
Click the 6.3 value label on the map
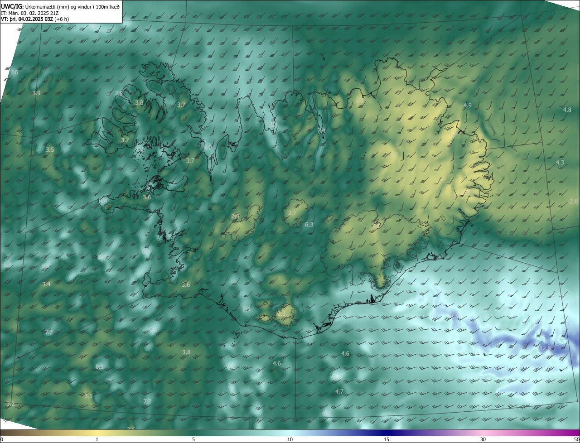pyautogui.click(x=309, y=224)
